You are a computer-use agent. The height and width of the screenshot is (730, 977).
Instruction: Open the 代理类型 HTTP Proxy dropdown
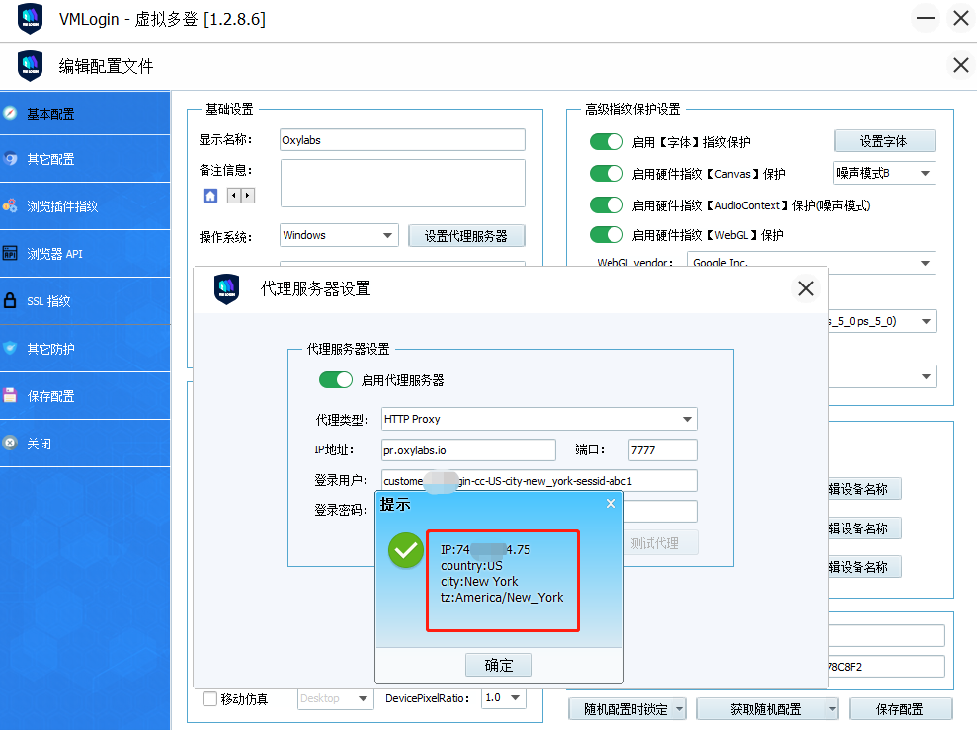click(x=539, y=419)
